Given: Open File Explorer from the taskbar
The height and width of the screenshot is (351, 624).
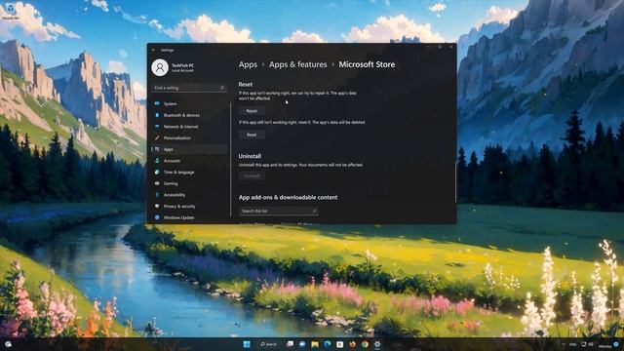Looking at the screenshot, I should coord(315,344).
